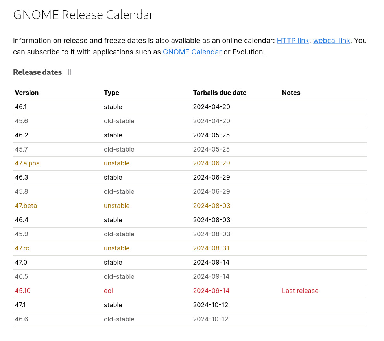This screenshot has height=341, width=384.
Task: Click the GNOME Release Calendar page title
Action: click(x=83, y=15)
